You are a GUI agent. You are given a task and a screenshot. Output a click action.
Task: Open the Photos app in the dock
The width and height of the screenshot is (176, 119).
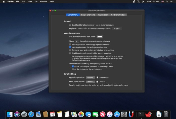pos(81,114)
